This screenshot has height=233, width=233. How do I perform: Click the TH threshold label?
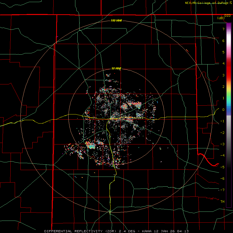coord(222,202)
